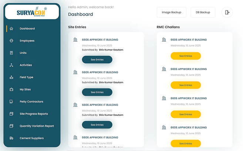Click "Shiv Kumar Gautam" on the third Site Entries card
The height and width of the screenshot is (151, 243).
click(x=111, y=115)
